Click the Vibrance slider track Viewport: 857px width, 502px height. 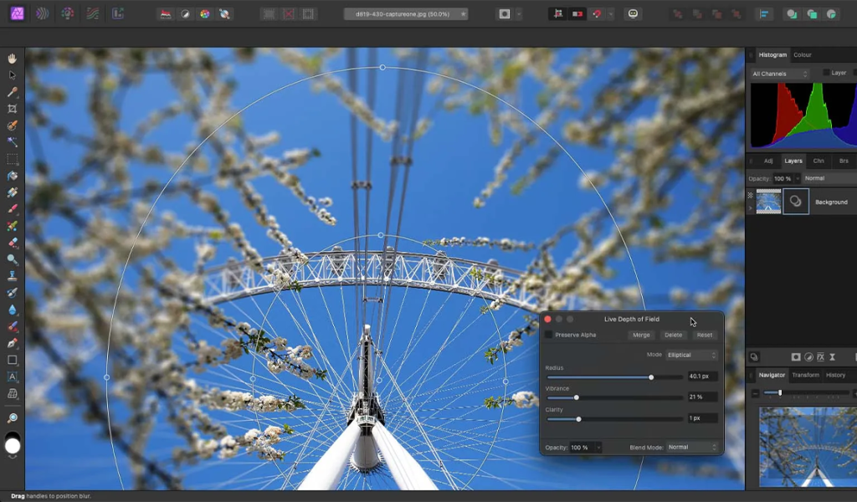[615, 397]
